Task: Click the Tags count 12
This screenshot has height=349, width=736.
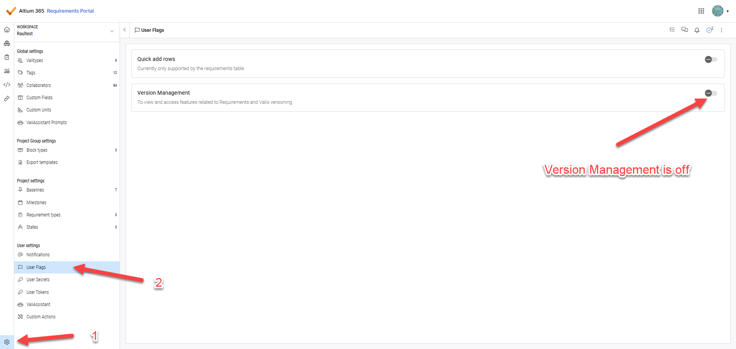Action: point(115,73)
